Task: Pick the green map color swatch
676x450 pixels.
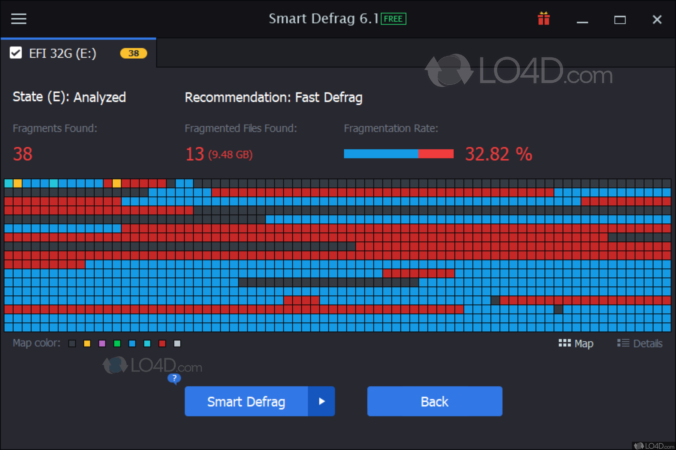Action: coord(117,343)
